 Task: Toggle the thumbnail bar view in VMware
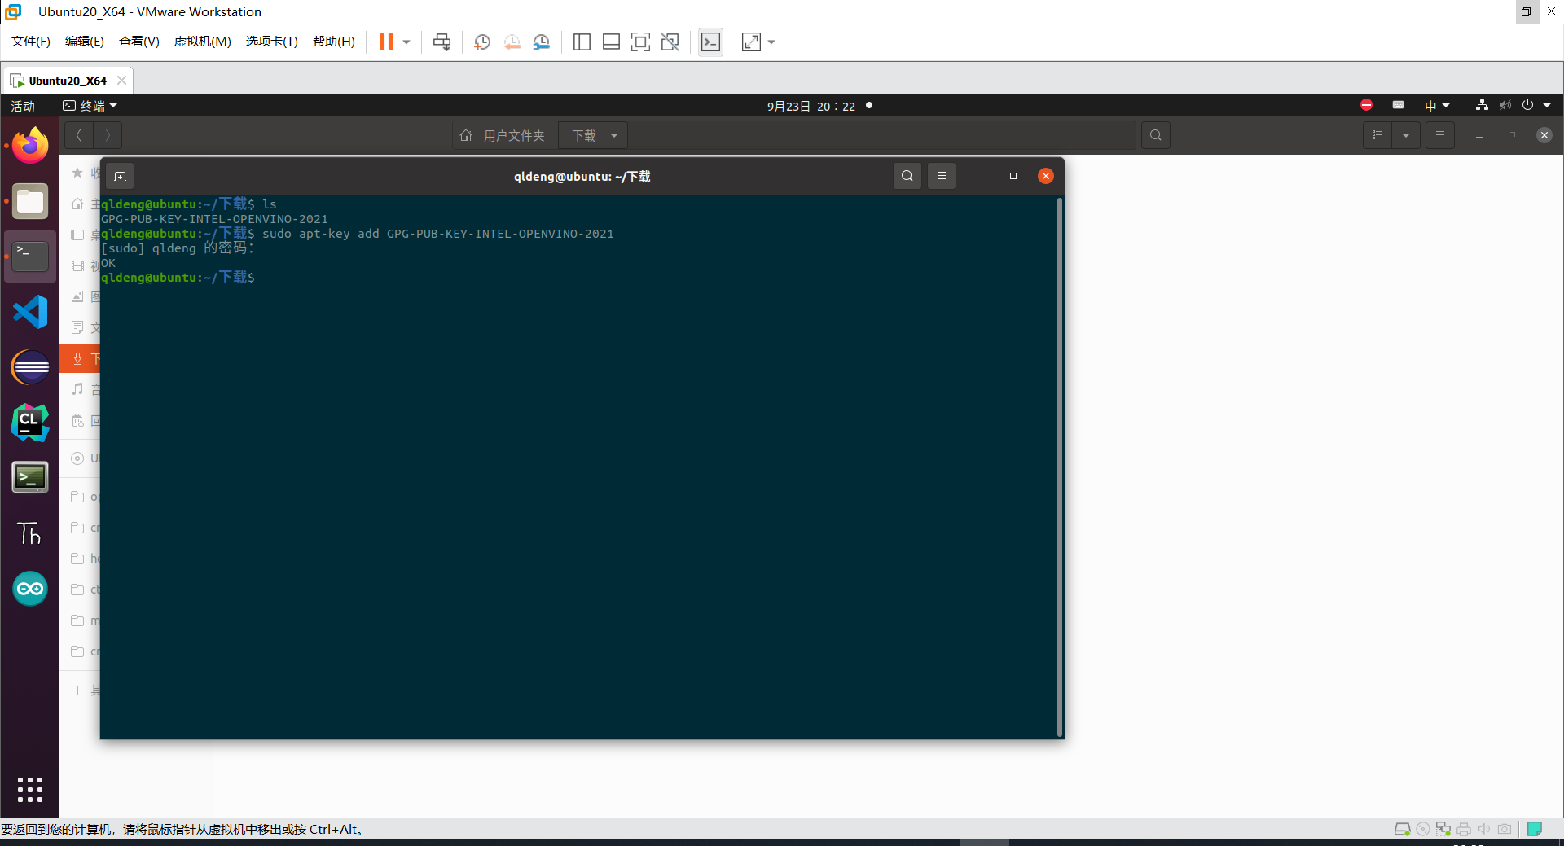[611, 42]
